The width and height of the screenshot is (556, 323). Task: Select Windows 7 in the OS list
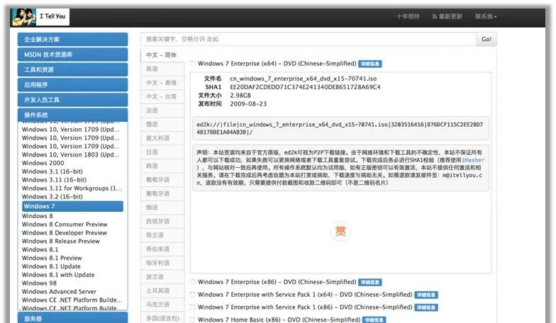(x=72, y=206)
